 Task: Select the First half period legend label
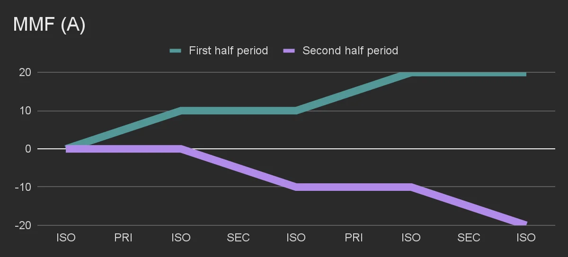(228, 51)
